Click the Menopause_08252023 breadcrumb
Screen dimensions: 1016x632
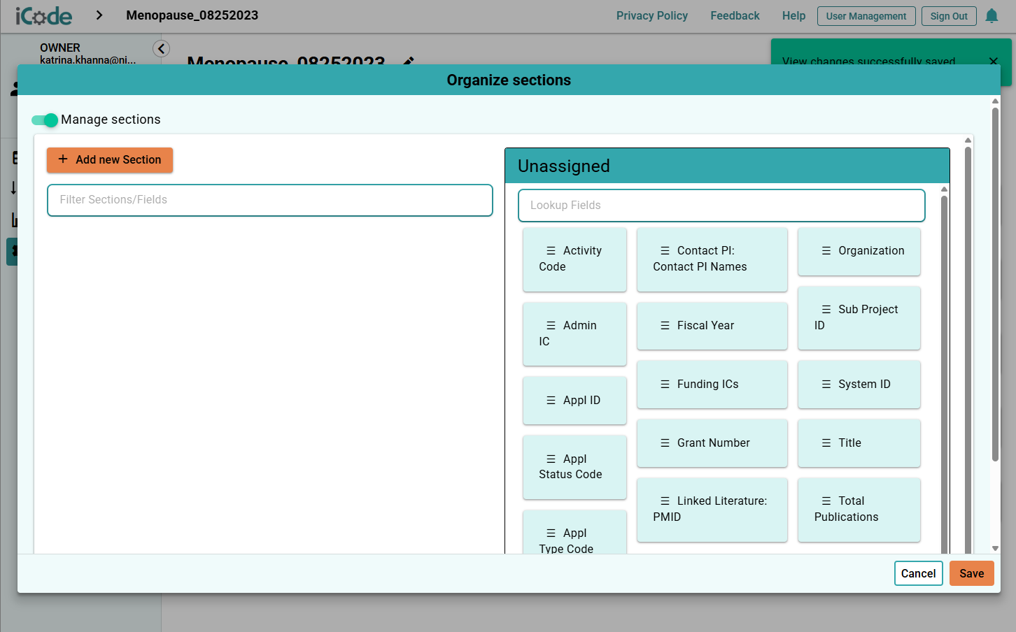click(x=192, y=15)
